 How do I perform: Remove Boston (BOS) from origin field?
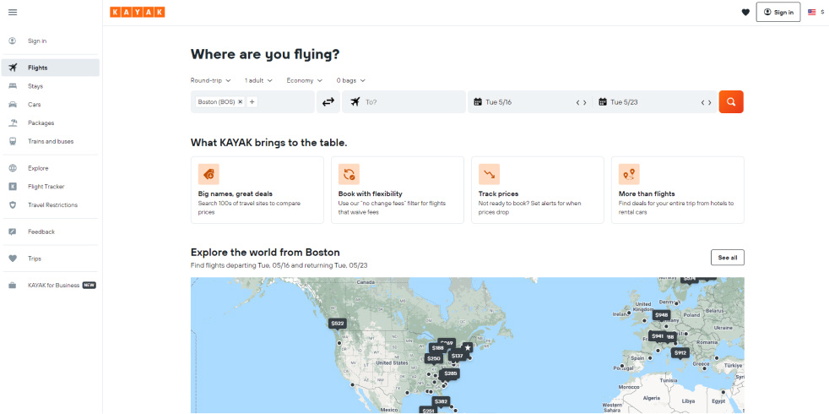click(x=240, y=102)
